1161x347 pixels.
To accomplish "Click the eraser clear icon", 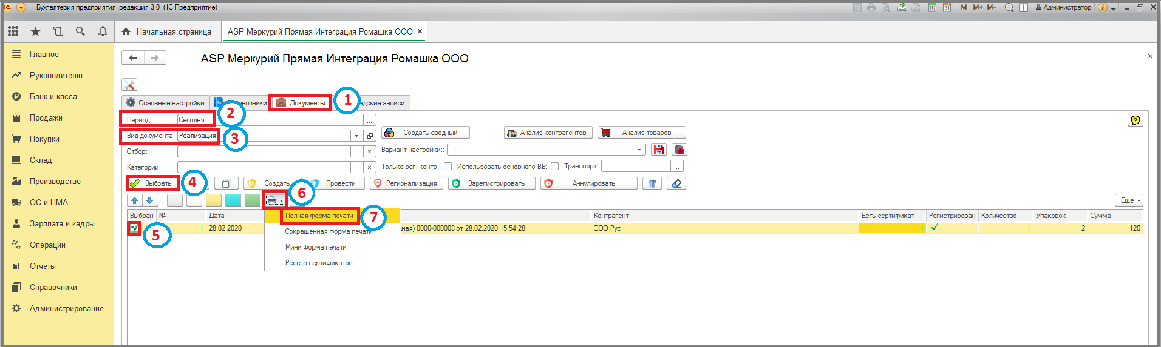I will (676, 183).
